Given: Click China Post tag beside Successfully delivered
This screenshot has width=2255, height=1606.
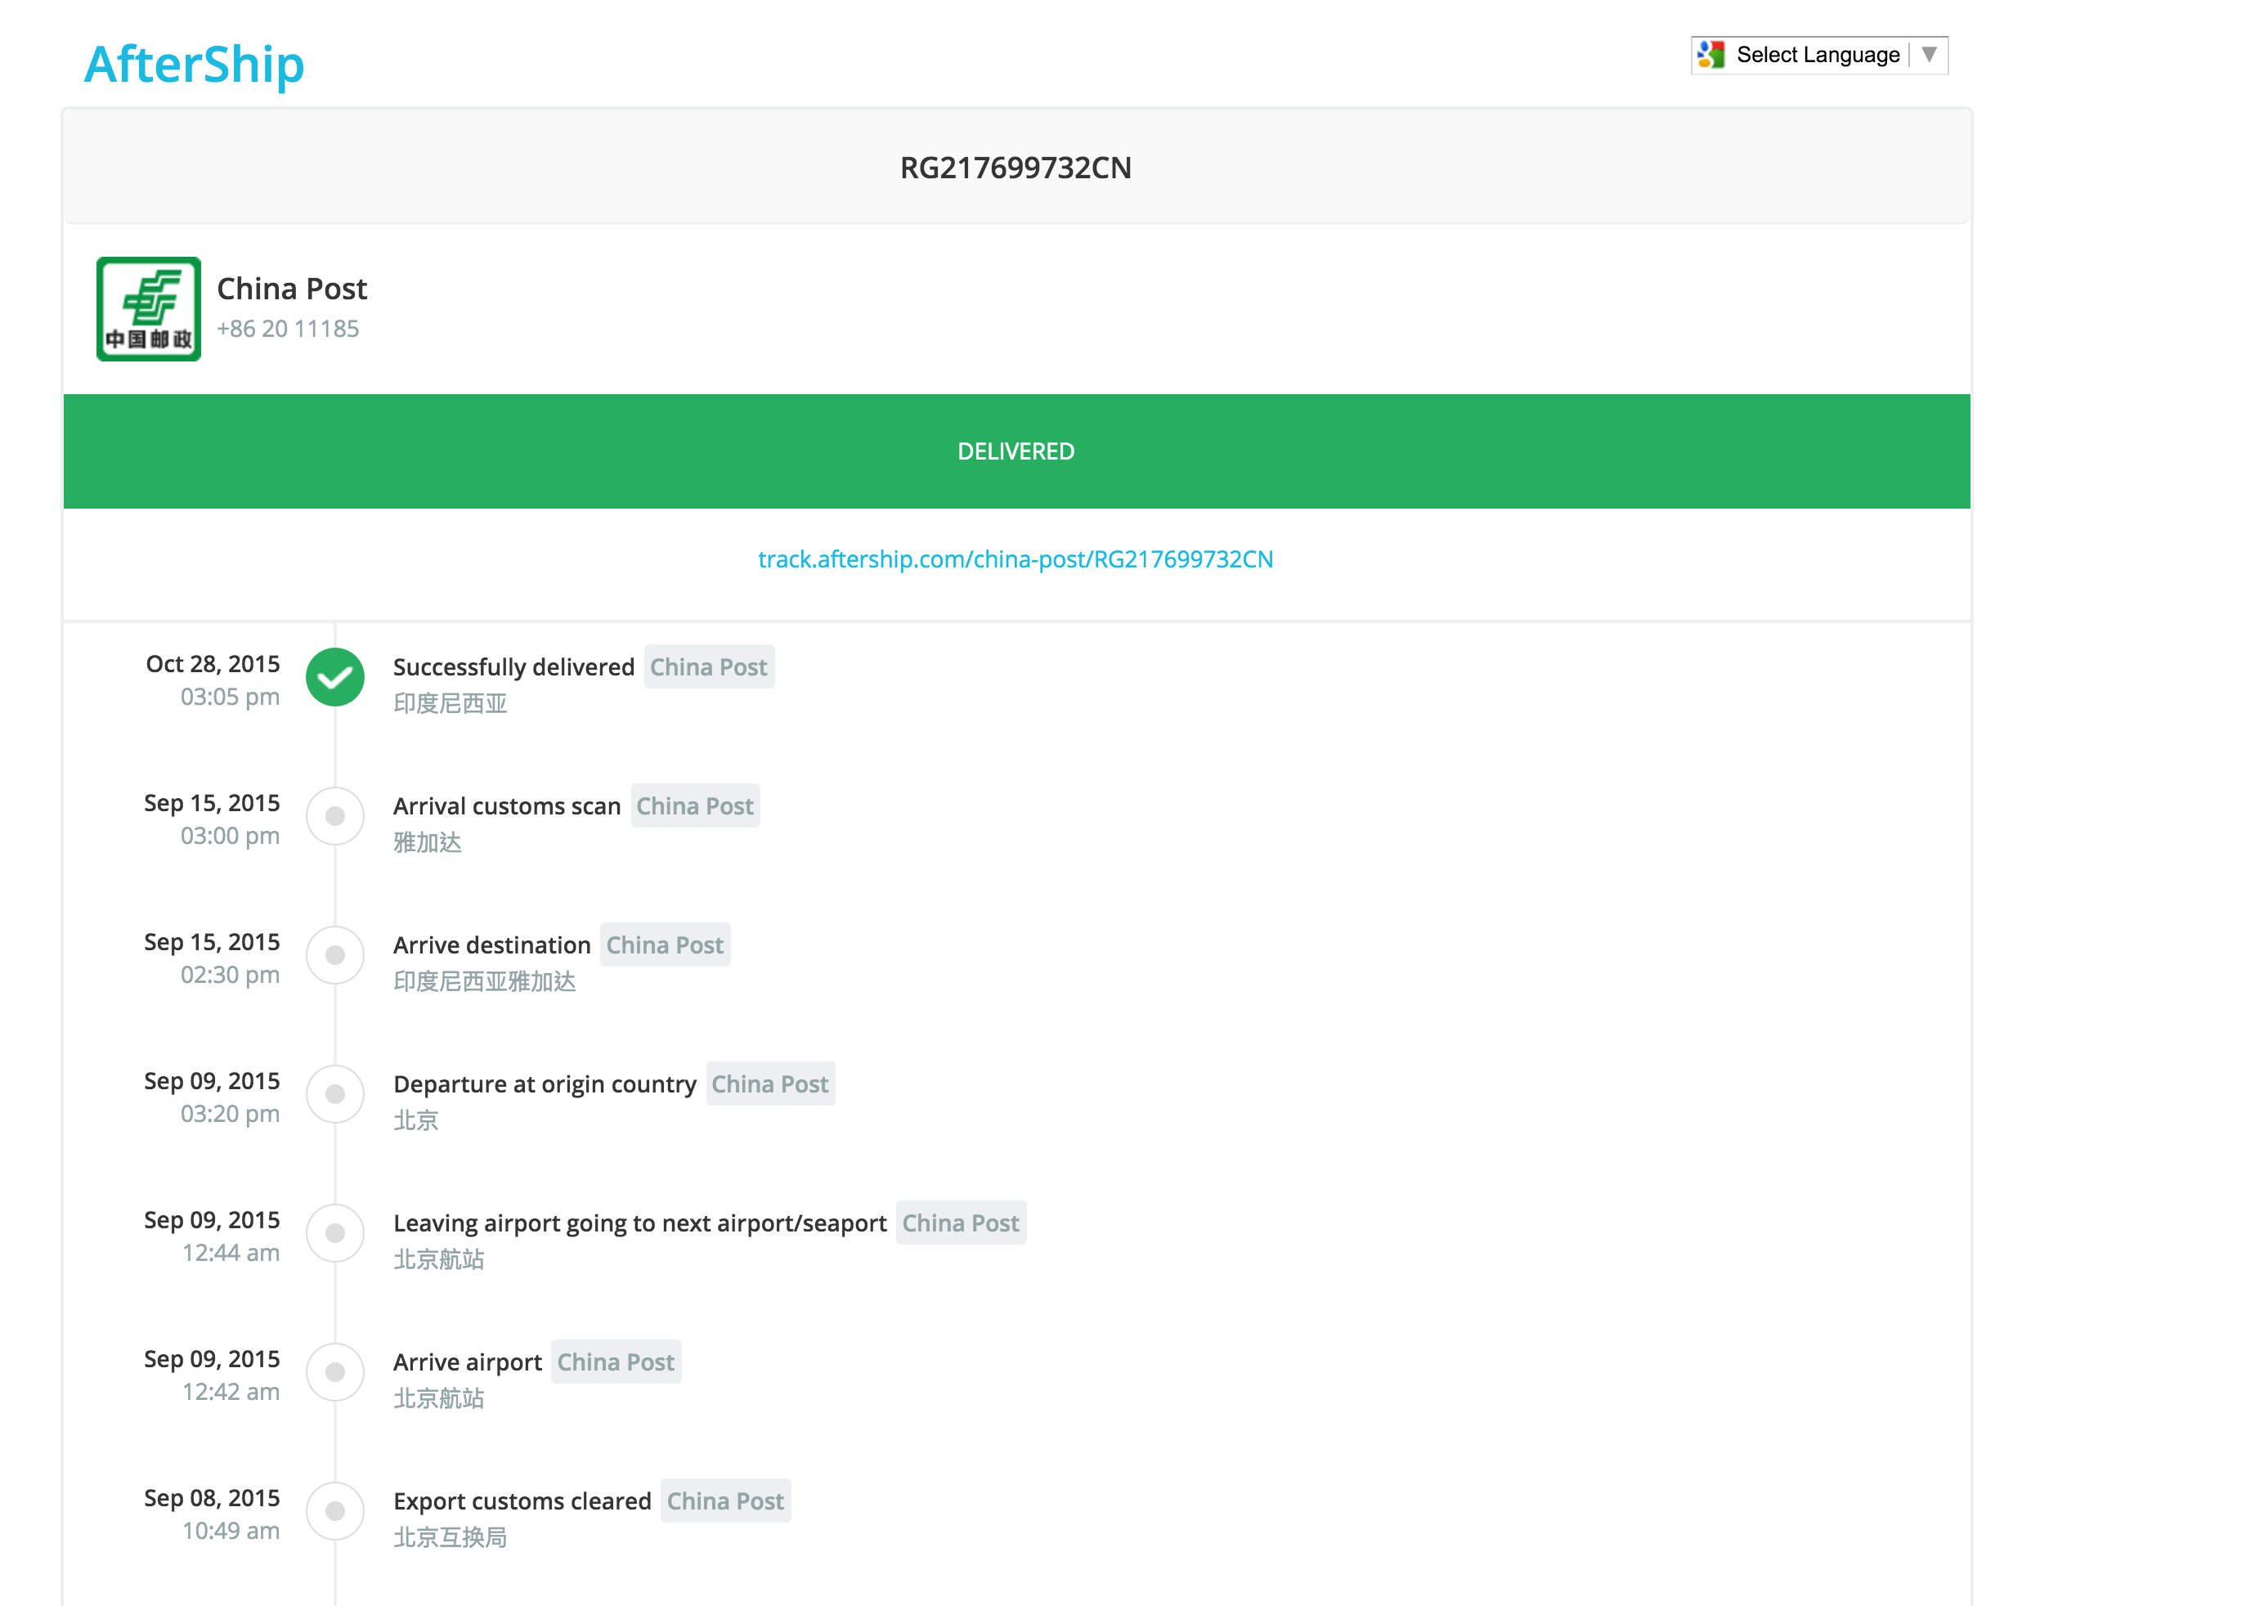Looking at the screenshot, I should coord(708,667).
